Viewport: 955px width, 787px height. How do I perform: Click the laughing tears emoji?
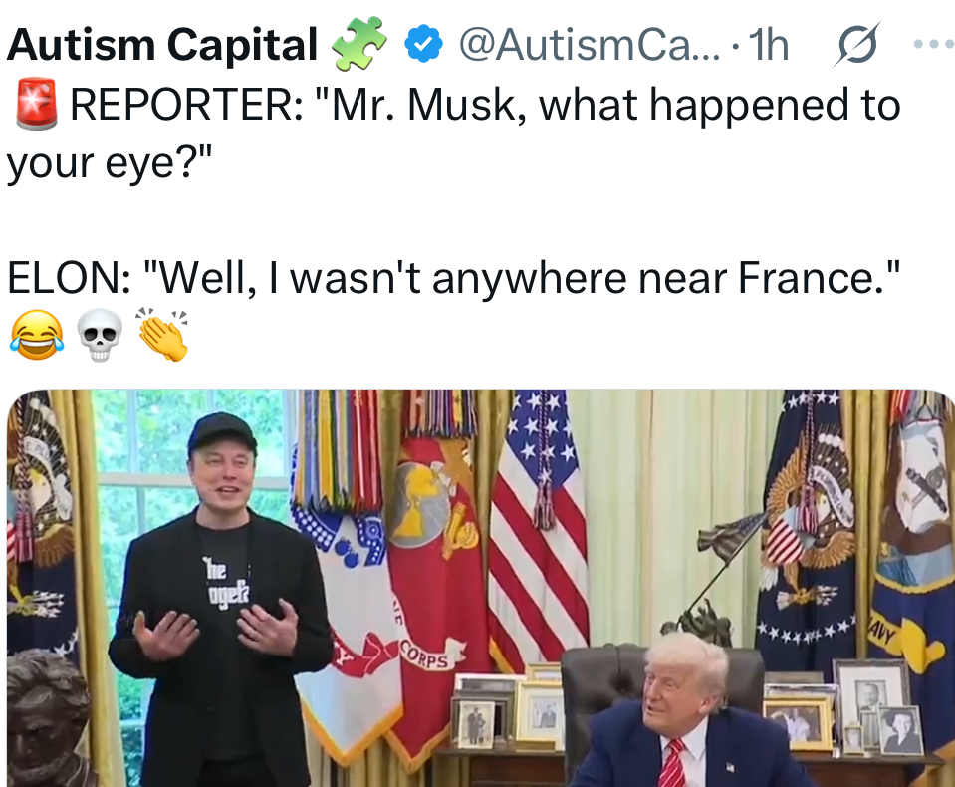pyautogui.click(x=36, y=335)
